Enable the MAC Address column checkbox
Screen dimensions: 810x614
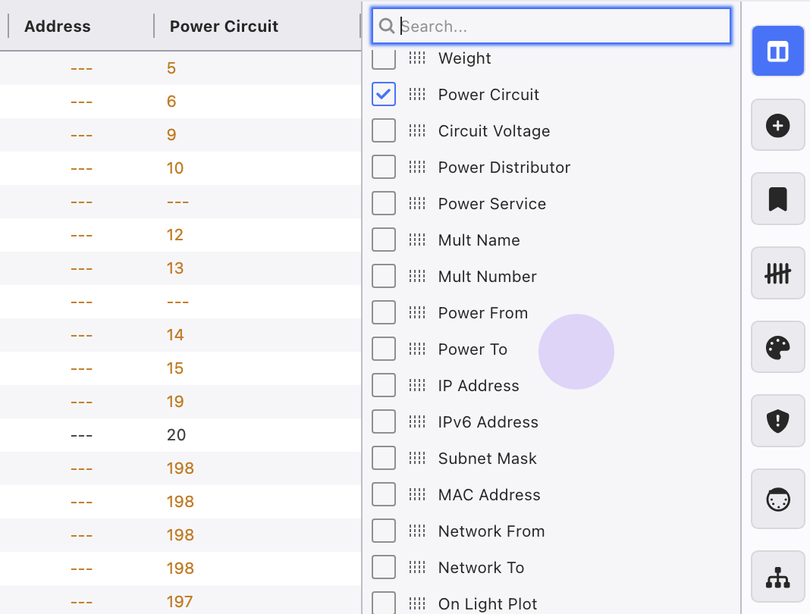(384, 494)
